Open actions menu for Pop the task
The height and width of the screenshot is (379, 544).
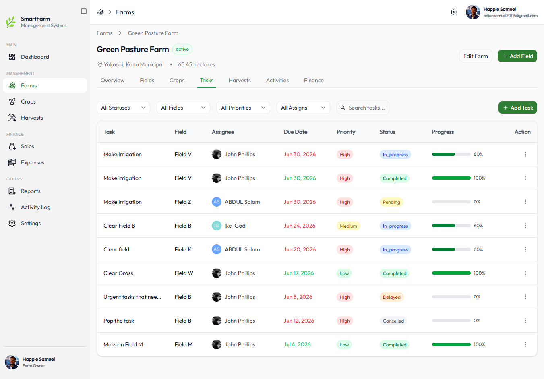[525, 321]
